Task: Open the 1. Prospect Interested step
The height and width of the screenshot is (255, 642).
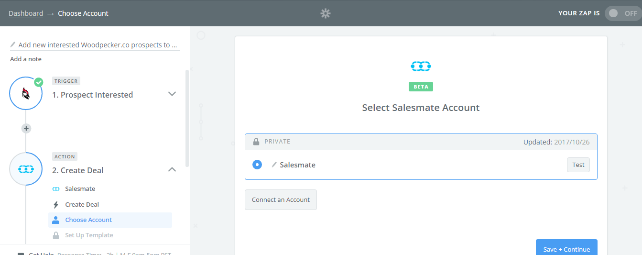Action: [93, 95]
